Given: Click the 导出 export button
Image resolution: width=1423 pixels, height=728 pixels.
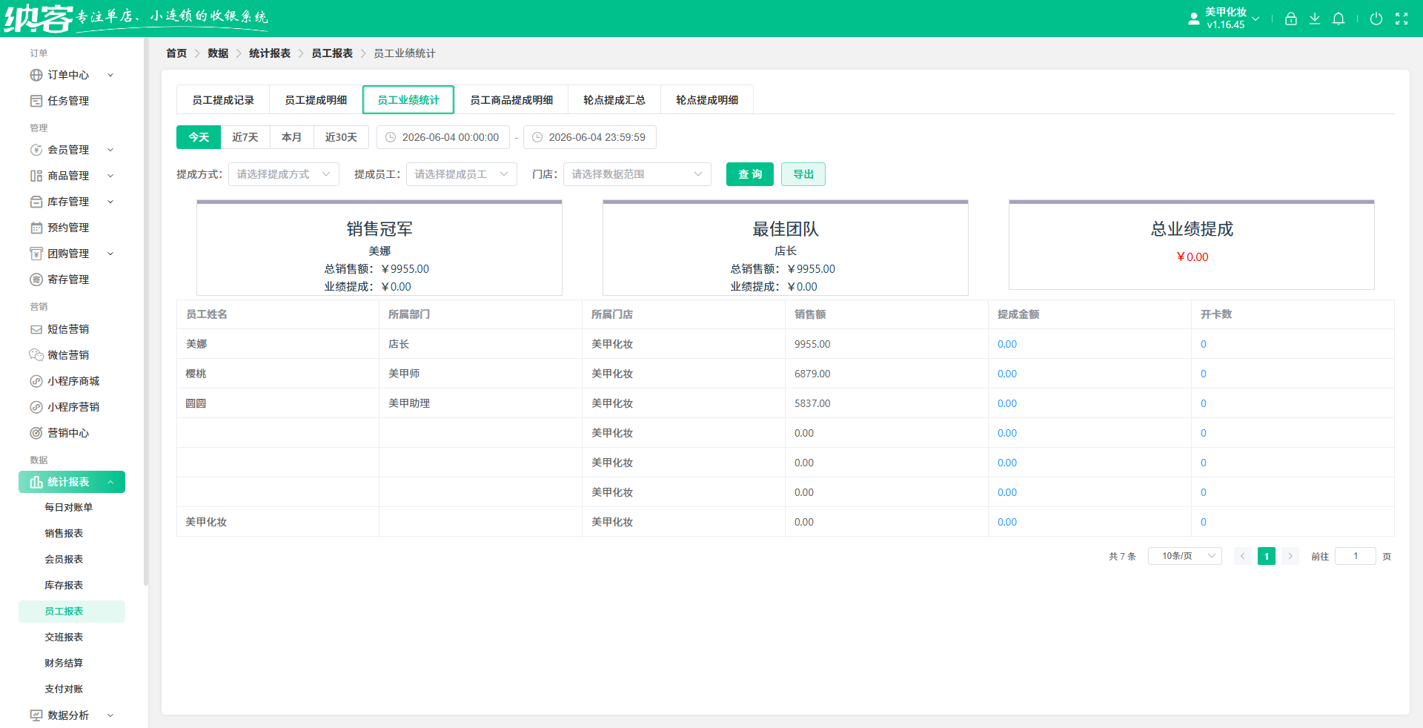Looking at the screenshot, I should pos(803,174).
